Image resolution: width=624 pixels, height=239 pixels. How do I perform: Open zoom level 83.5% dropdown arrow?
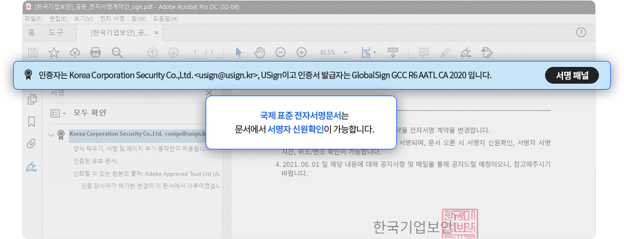click(345, 52)
